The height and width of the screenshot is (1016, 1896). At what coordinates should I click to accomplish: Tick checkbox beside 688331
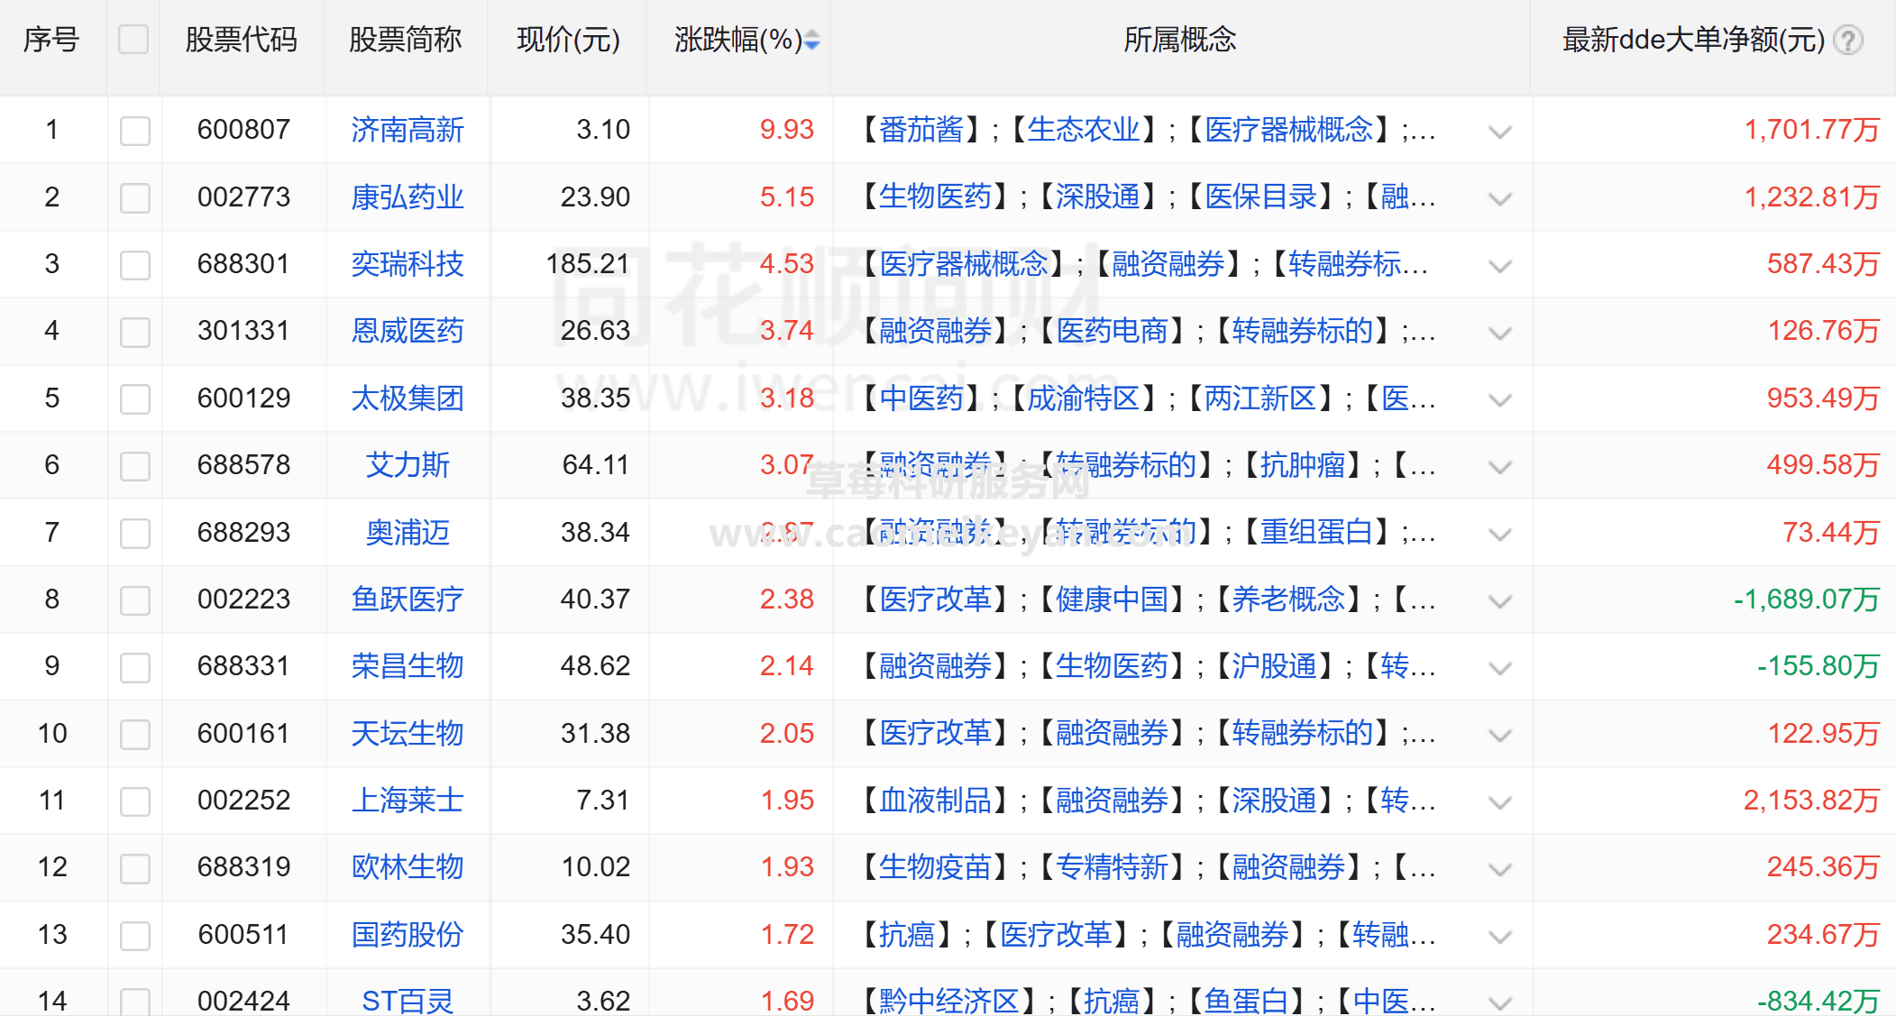pos(135,667)
